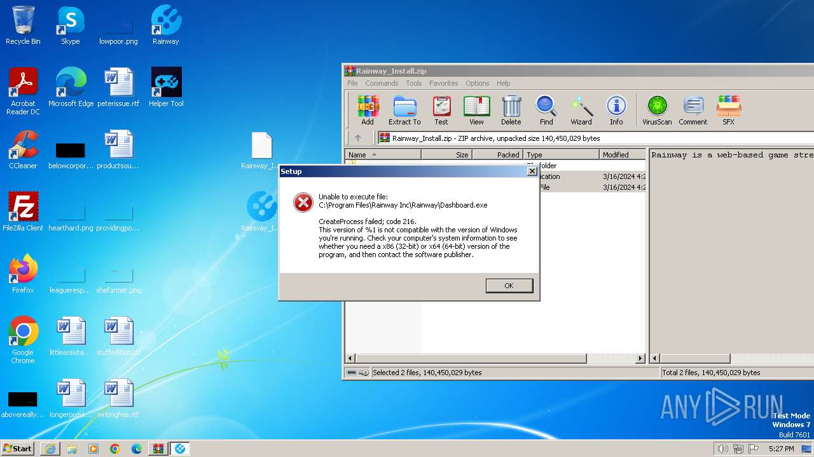The width and height of the screenshot is (814, 457).
Task: Click the View file icon
Action: point(476,110)
